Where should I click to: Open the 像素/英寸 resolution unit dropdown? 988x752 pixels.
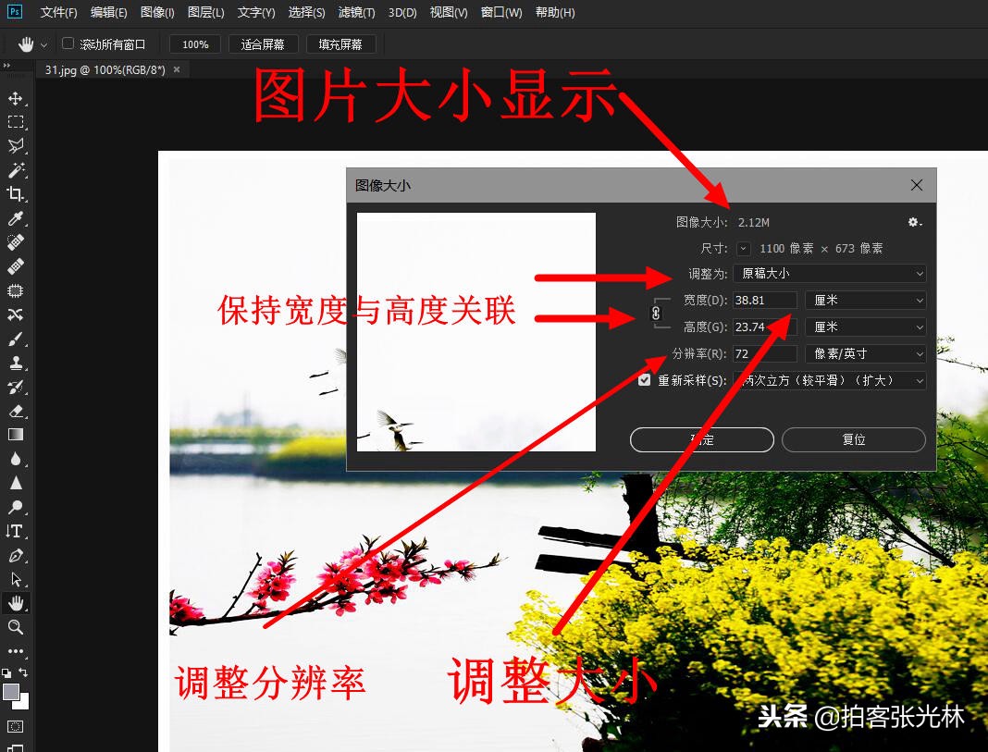[x=865, y=353]
